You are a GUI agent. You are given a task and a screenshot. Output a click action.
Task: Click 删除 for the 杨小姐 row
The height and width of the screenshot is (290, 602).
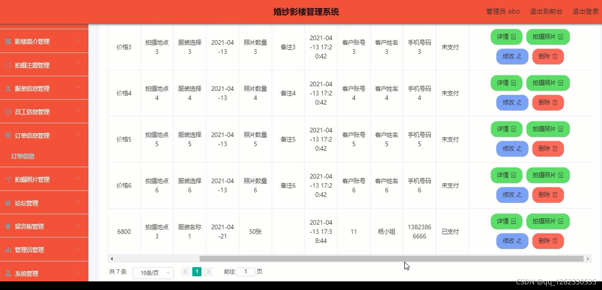click(548, 241)
